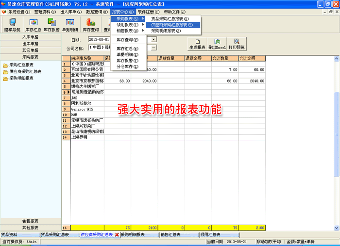This screenshot has width=340, height=246.
Task: Select the 上海兴彩染厂 row
Action: 164,126
